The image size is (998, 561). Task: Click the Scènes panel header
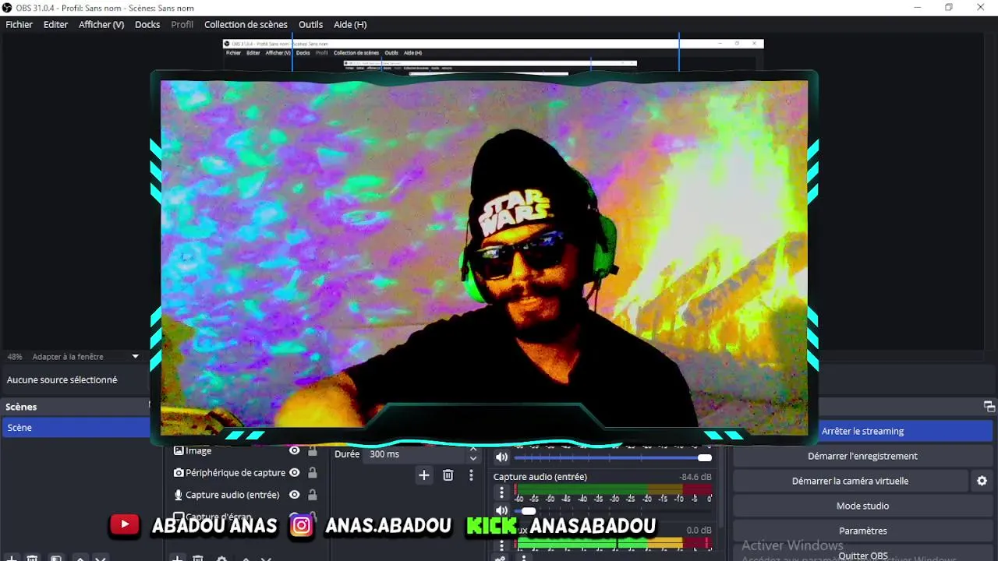tap(76, 407)
